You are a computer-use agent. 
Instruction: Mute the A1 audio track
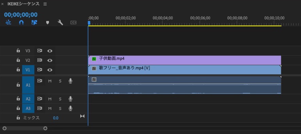(x=50, y=81)
